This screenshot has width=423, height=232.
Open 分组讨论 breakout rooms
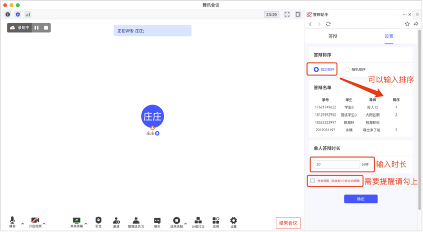198,221
